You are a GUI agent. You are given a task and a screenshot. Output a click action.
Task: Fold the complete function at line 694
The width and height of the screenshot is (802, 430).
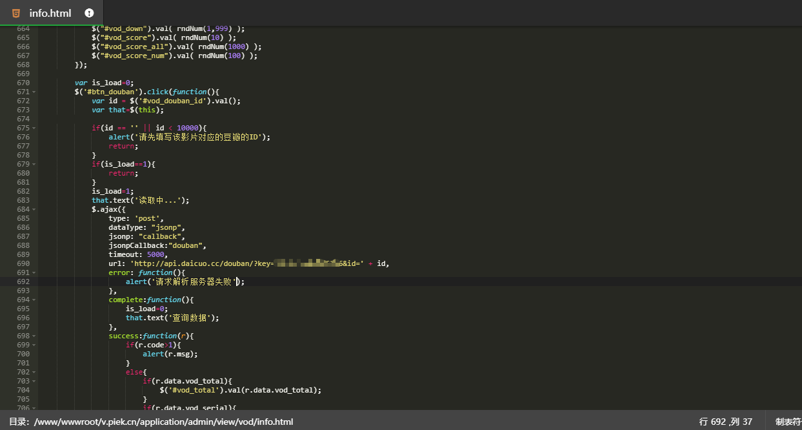coord(34,300)
